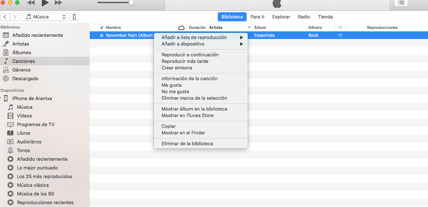Viewport: 428px width, 207px height.
Task: Sort by the Artista column header
Action: pos(216,27)
